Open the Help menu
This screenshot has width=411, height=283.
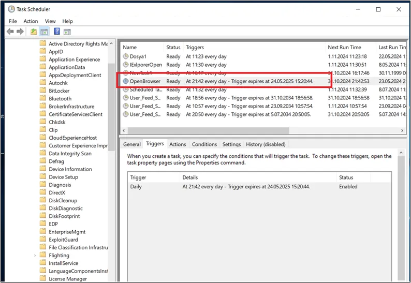tap(67, 21)
